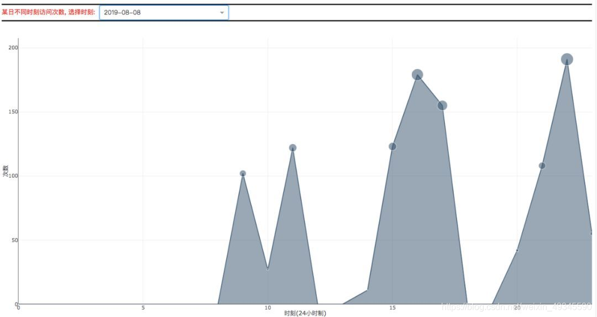Click the data point at hour 21
This screenshot has width=597, height=317.
click(542, 166)
